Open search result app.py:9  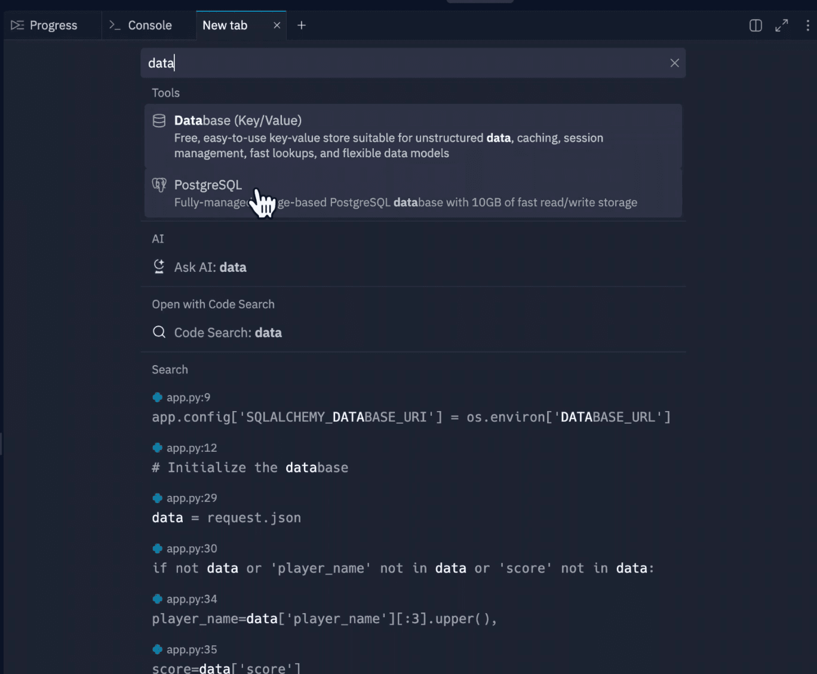tap(411, 416)
